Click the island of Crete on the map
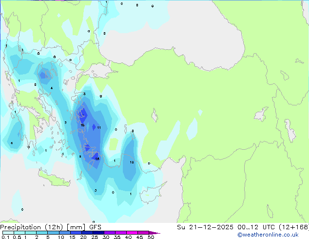This screenshot has width=309, height=239. (x=54, y=178)
